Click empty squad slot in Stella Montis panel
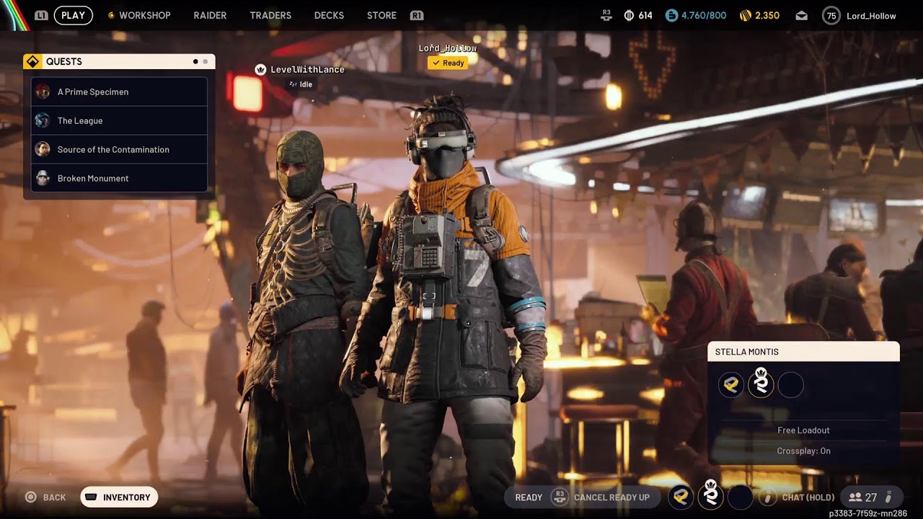 (791, 385)
